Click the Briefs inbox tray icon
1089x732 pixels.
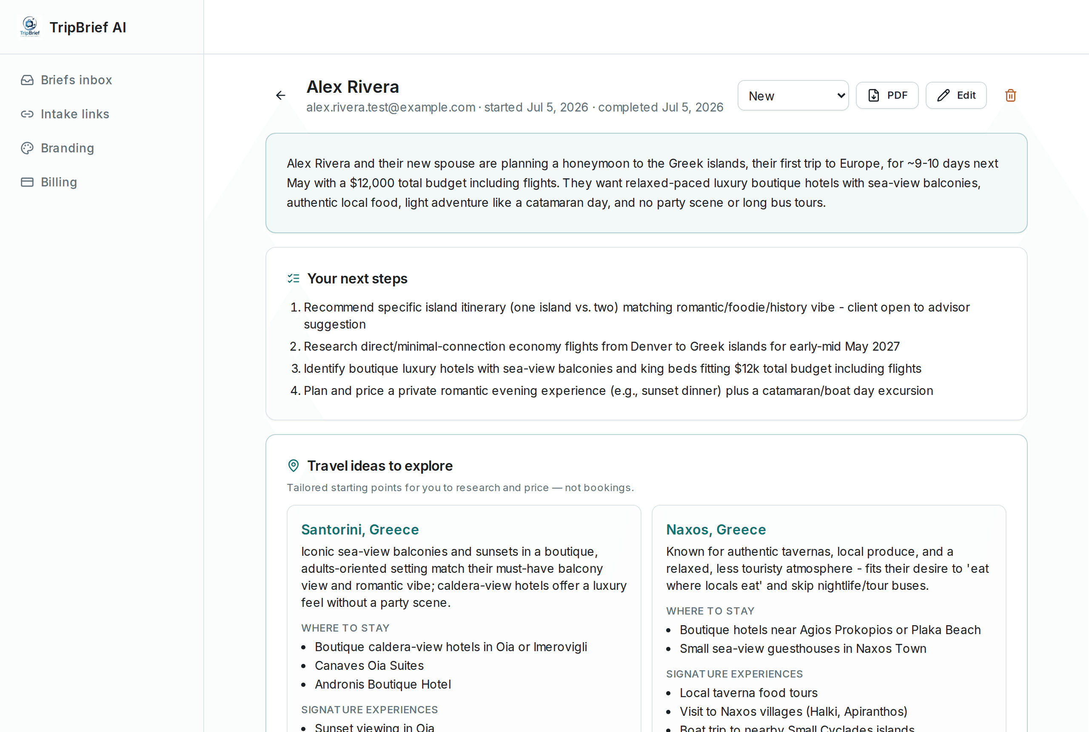[27, 80]
